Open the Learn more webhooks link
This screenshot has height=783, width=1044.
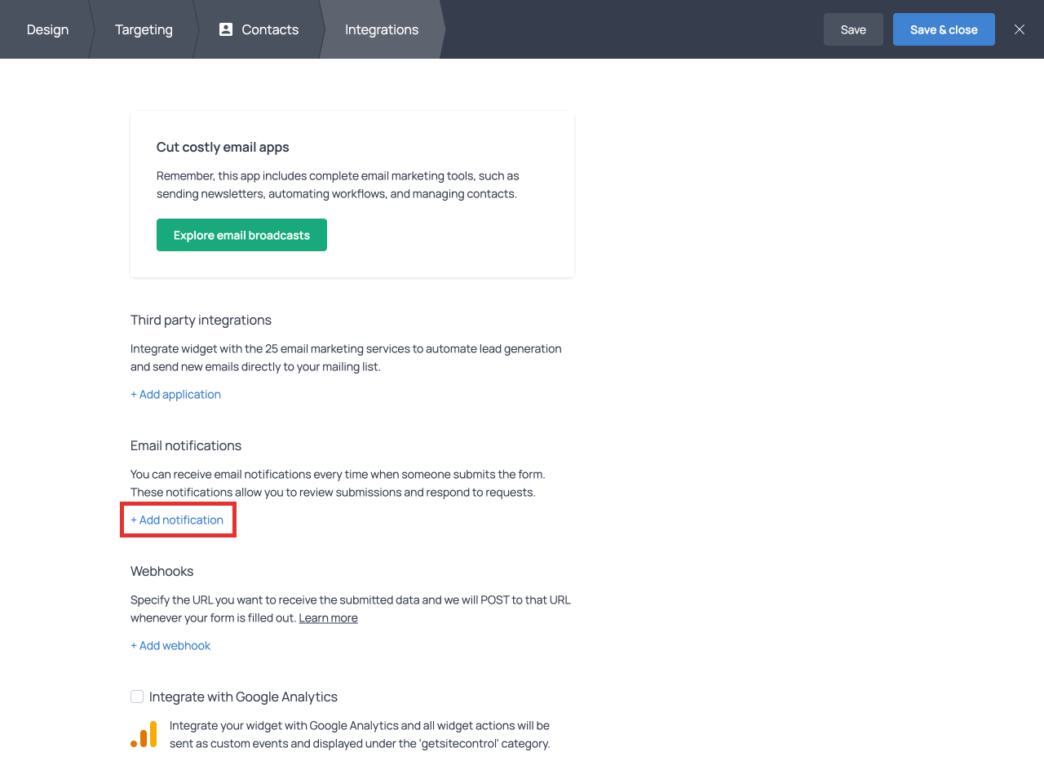click(328, 618)
